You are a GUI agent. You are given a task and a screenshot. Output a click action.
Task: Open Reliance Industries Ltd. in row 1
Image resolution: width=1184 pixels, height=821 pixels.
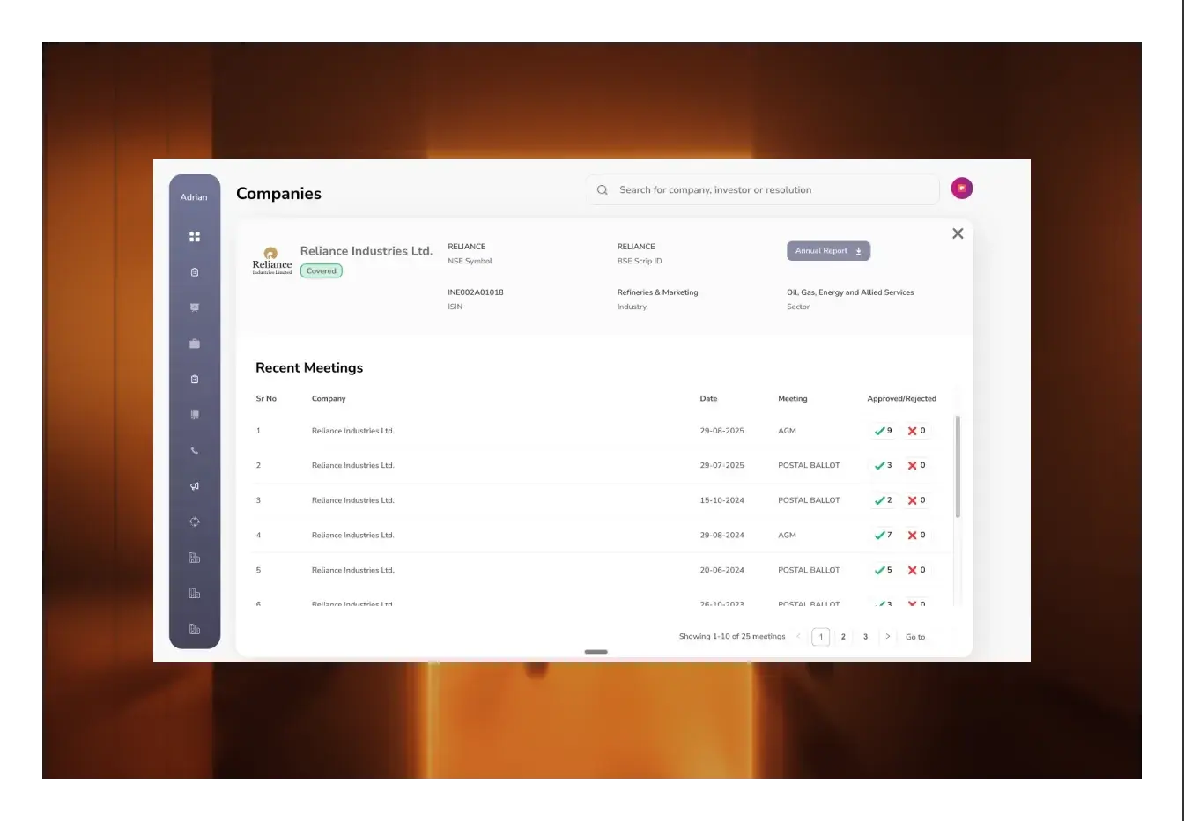click(x=352, y=431)
